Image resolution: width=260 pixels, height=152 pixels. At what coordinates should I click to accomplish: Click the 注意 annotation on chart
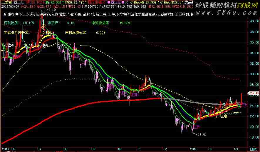[224, 116]
